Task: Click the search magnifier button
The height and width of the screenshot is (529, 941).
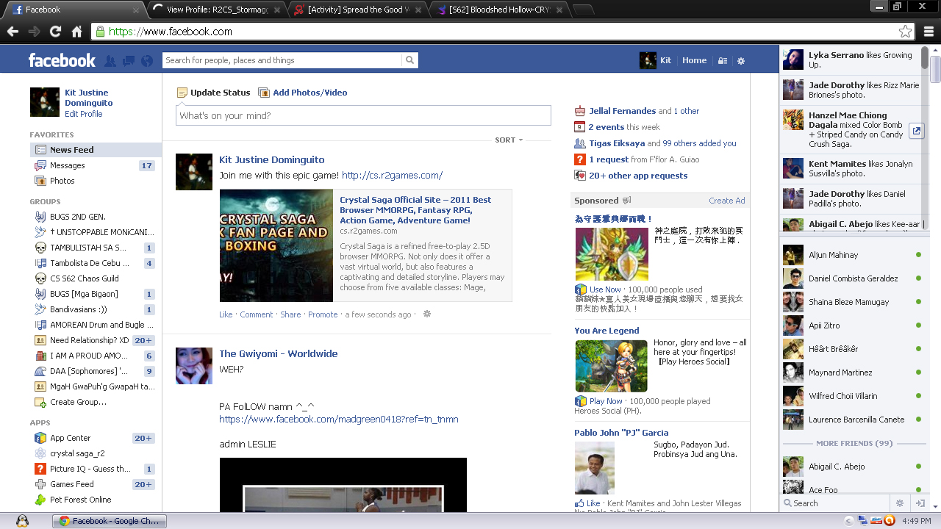Action: (409, 60)
